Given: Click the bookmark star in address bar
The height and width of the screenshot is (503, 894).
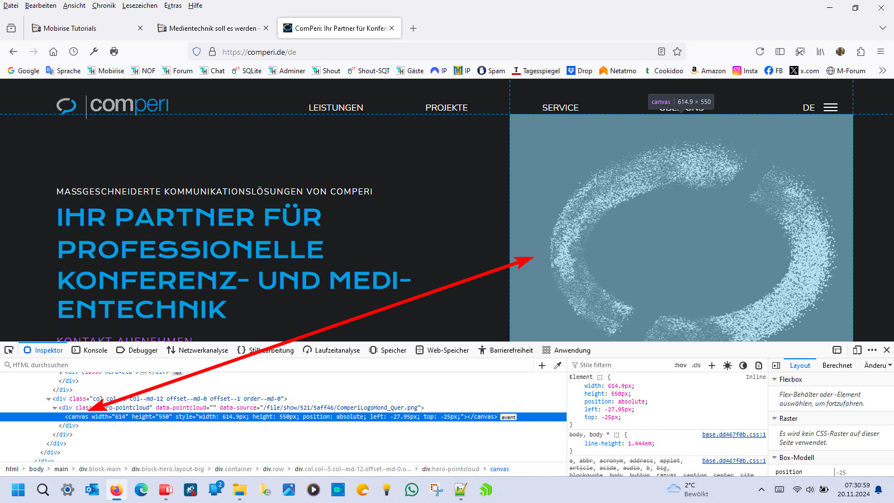Looking at the screenshot, I should pos(677,51).
